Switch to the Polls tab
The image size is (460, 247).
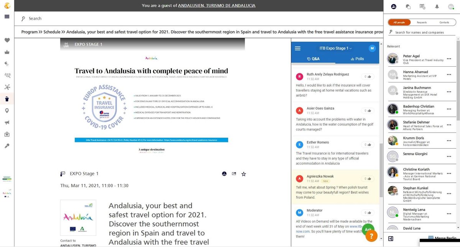(357, 59)
